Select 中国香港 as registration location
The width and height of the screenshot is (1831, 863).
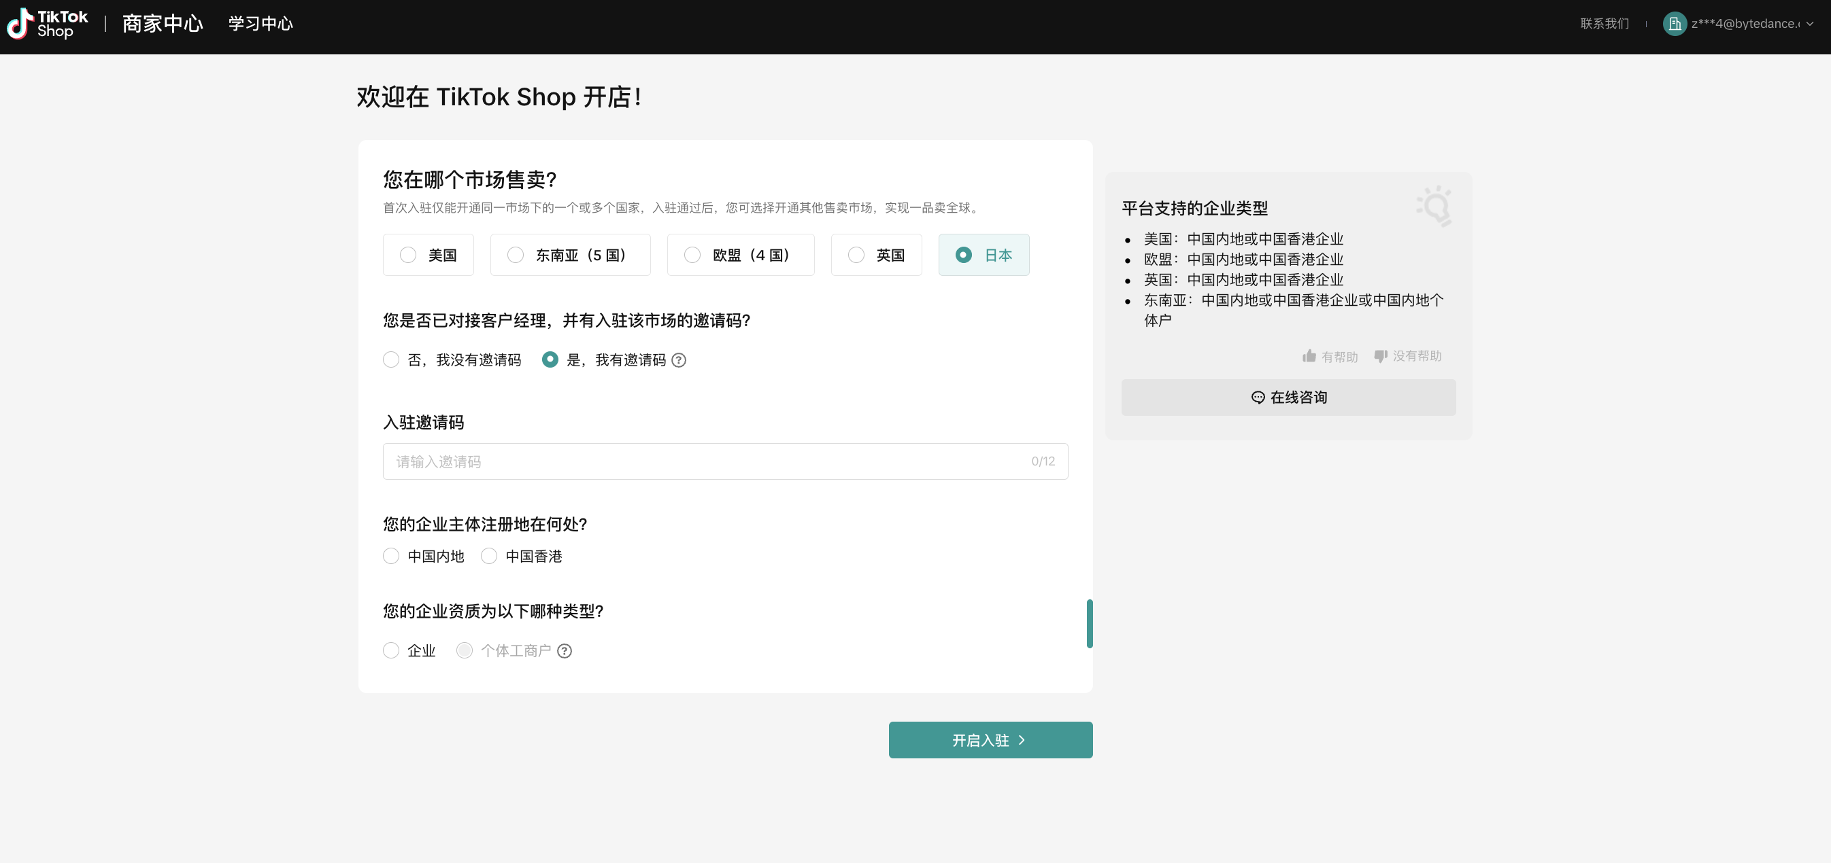[489, 556]
